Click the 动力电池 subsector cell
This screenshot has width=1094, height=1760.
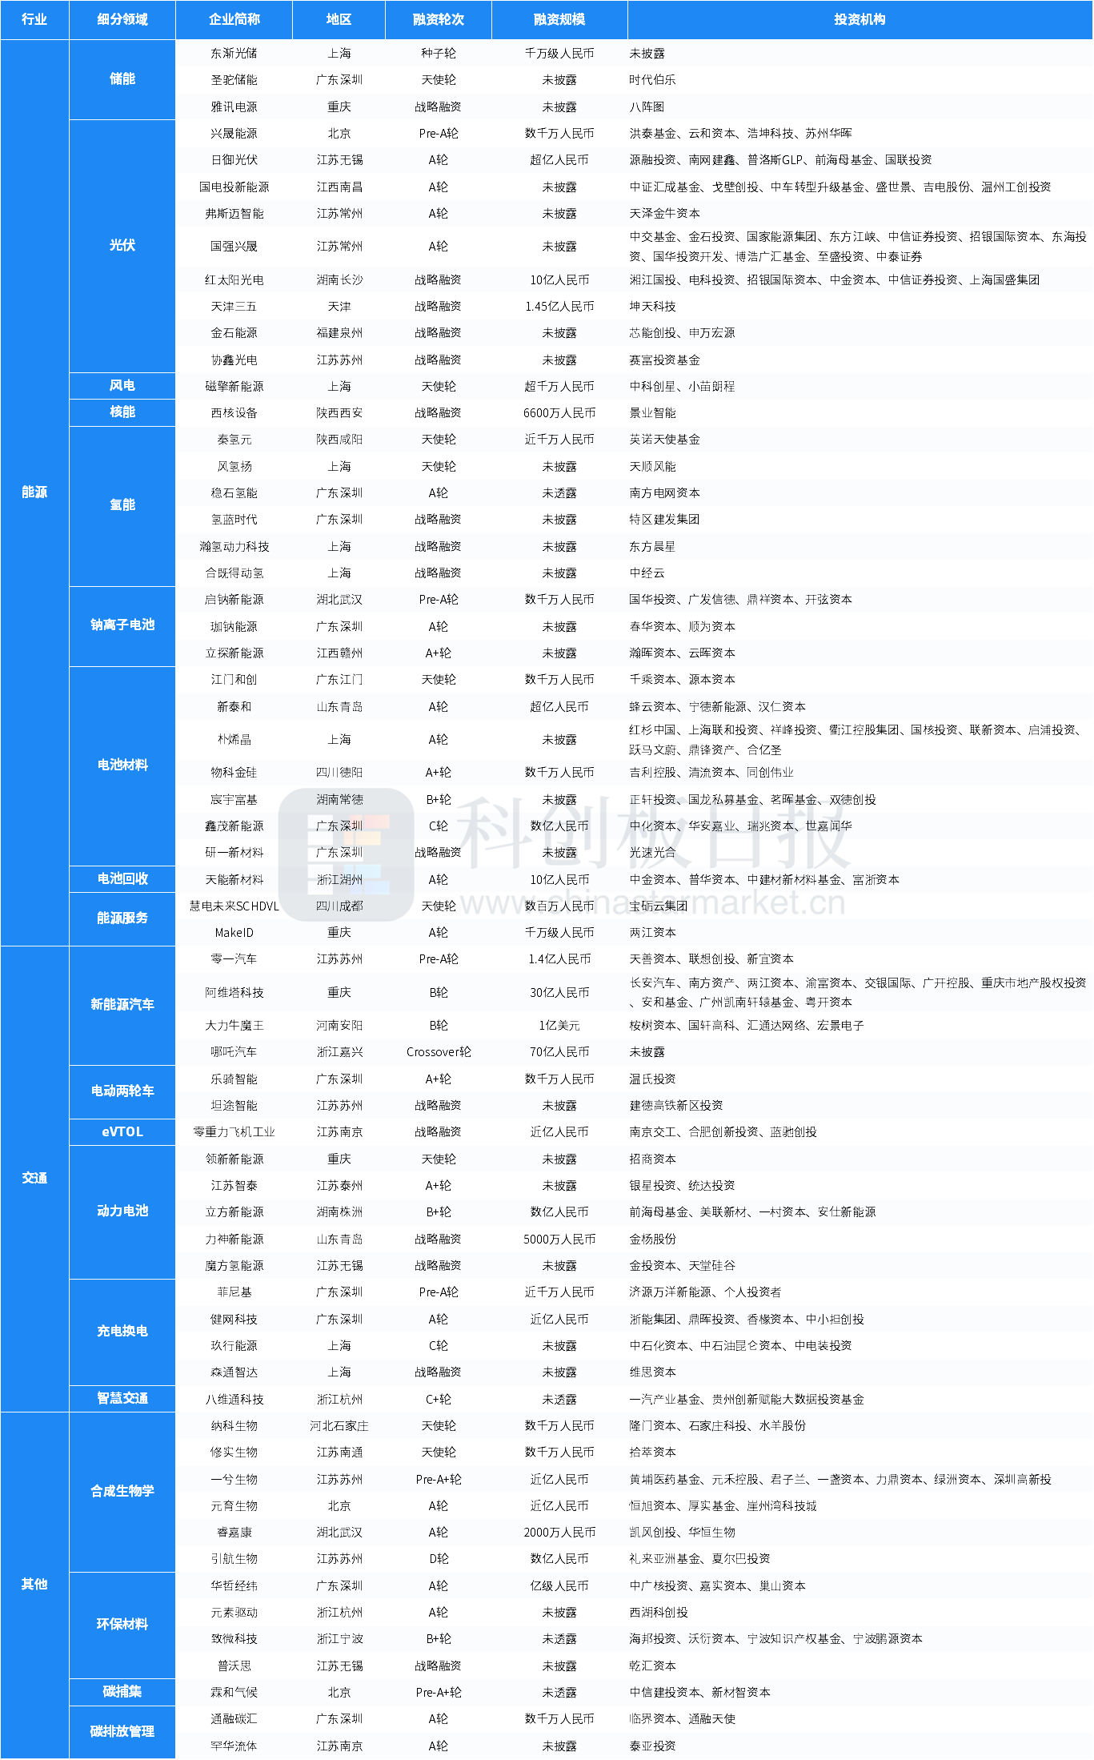click(x=122, y=1212)
